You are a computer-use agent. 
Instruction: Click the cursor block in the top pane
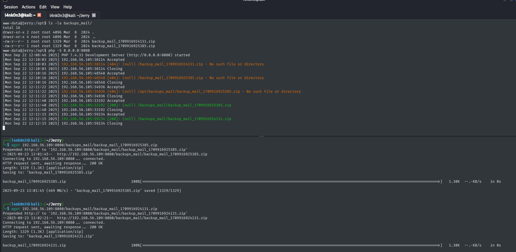click(4, 128)
